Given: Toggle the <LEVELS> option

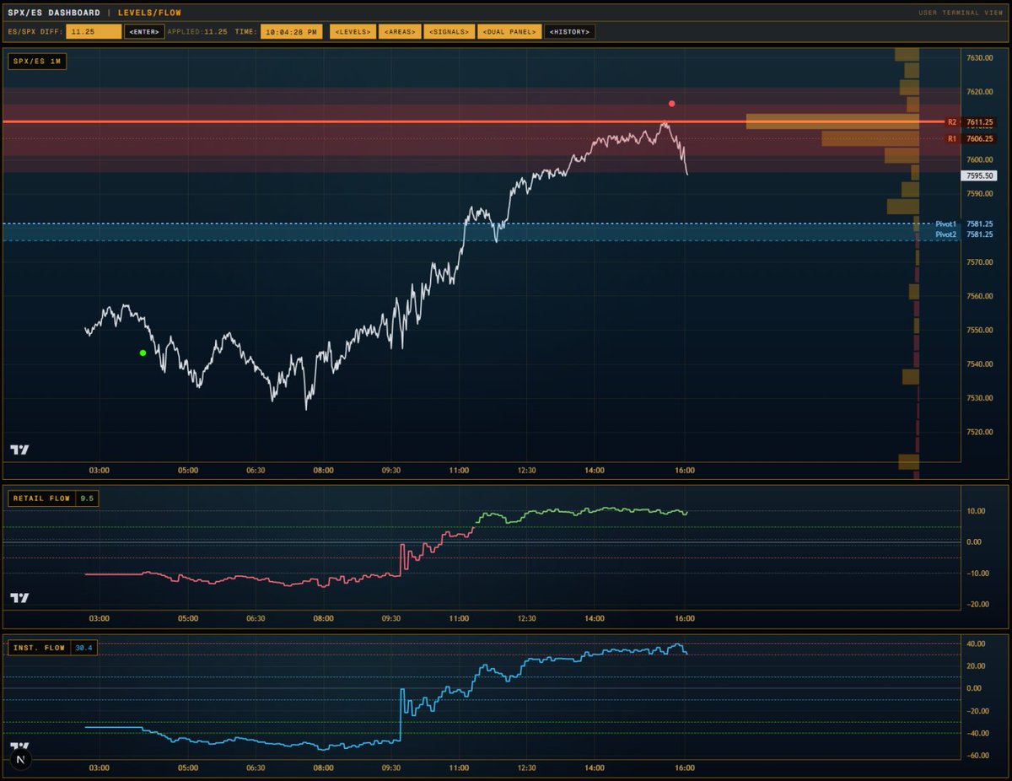Looking at the screenshot, I should click(351, 31).
